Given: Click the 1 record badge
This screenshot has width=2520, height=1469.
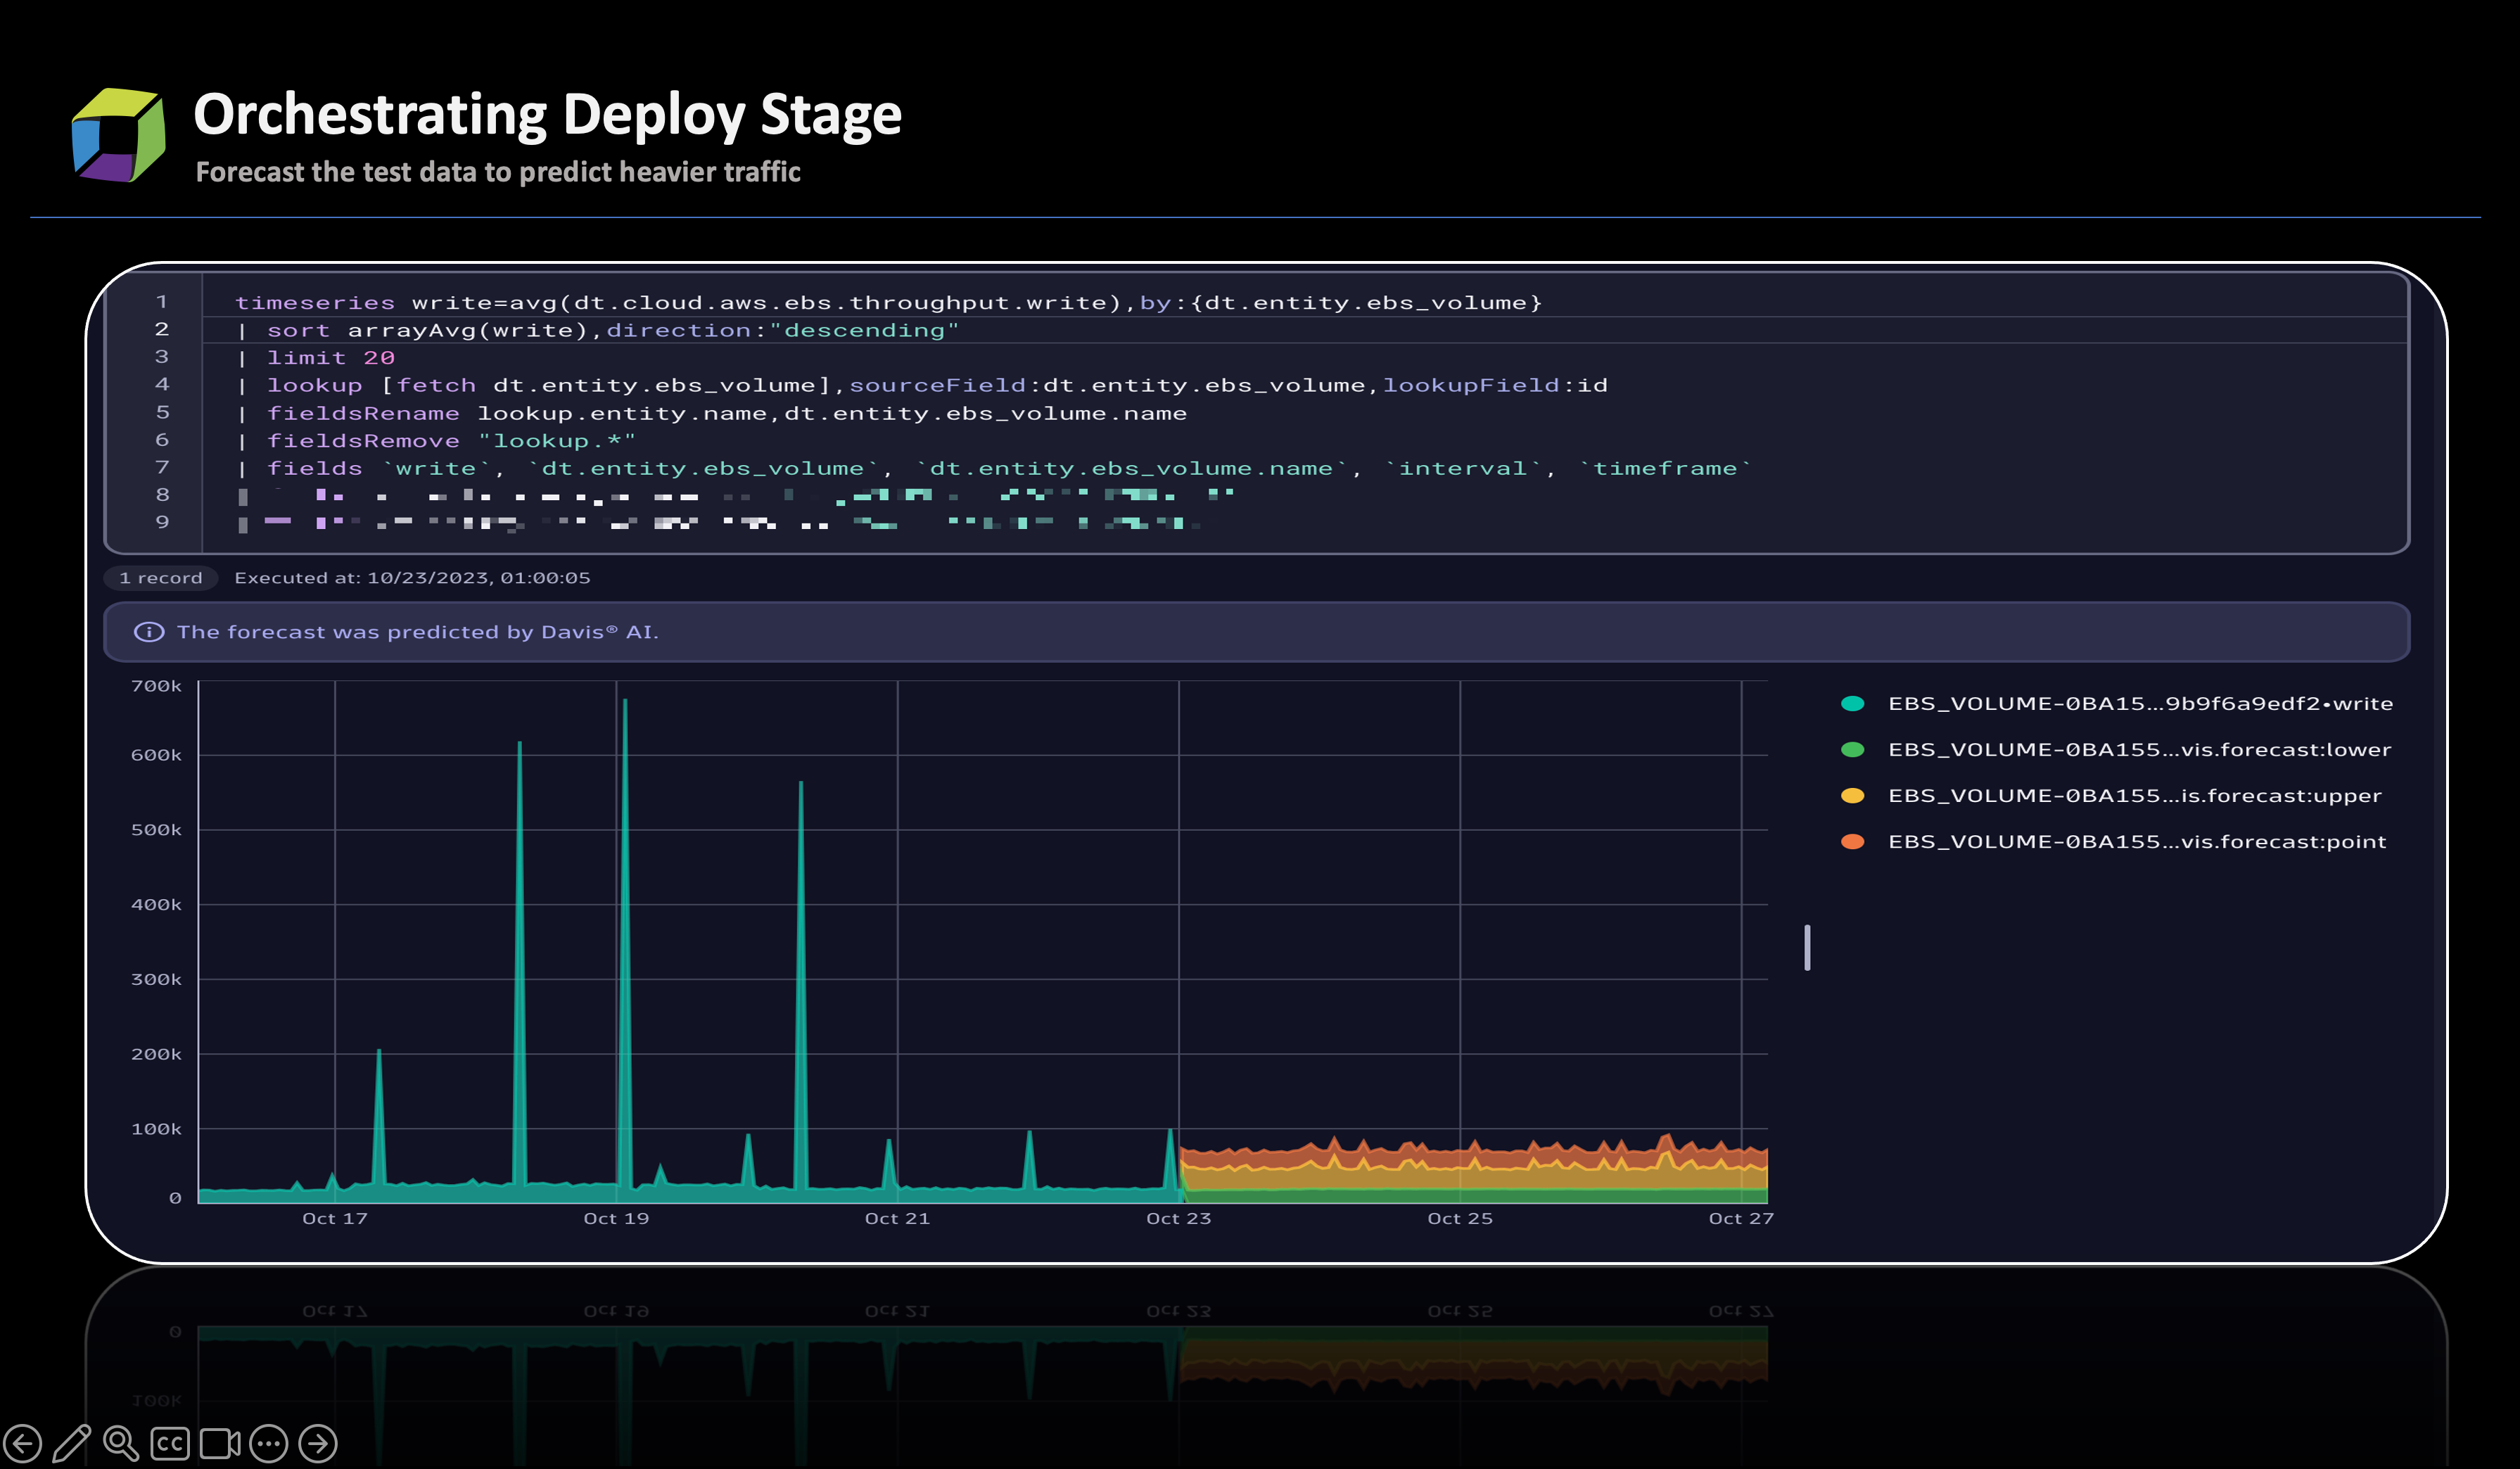Looking at the screenshot, I should [x=160, y=578].
